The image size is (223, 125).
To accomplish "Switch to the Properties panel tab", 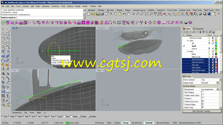I will click(x=198, y=29).
